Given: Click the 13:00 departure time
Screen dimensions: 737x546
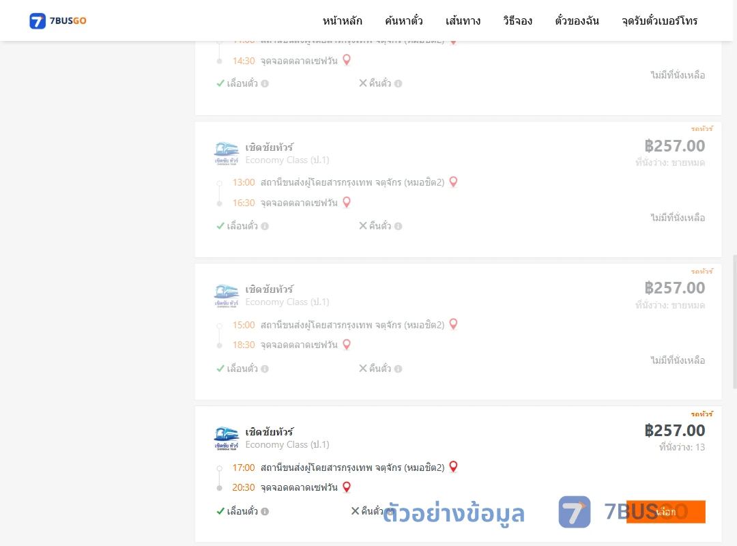Looking at the screenshot, I should [x=244, y=182].
